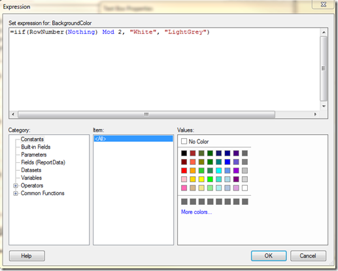Confirm the expression with OK
Viewport: 338px width, 271px height.
pos(269,256)
